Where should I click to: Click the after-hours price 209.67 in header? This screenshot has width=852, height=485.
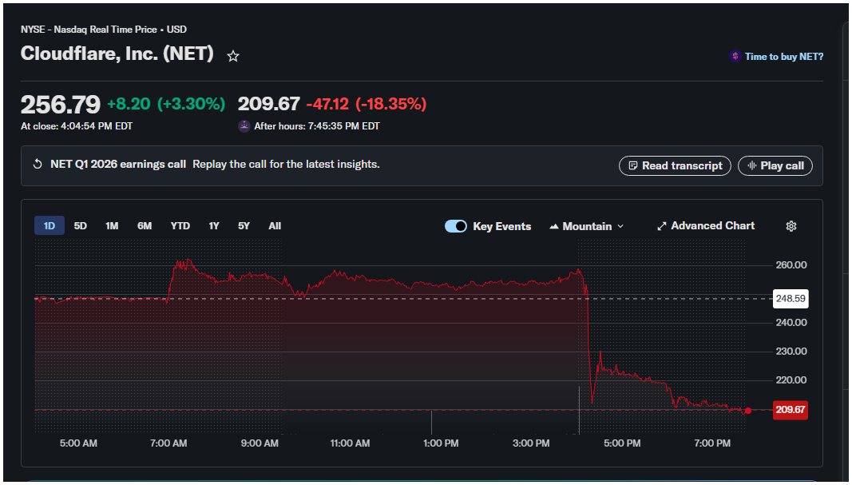(x=269, y=104)
